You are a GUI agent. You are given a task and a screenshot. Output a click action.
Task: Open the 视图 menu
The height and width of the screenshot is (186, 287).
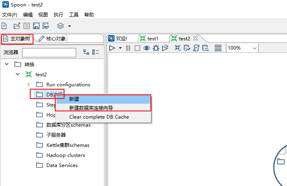43,15
